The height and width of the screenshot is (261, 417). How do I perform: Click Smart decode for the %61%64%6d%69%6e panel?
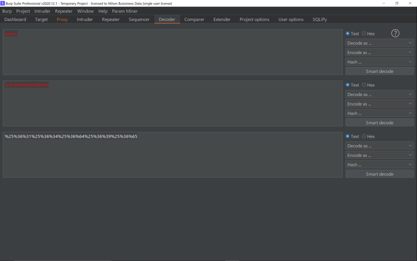coord(379,122)
